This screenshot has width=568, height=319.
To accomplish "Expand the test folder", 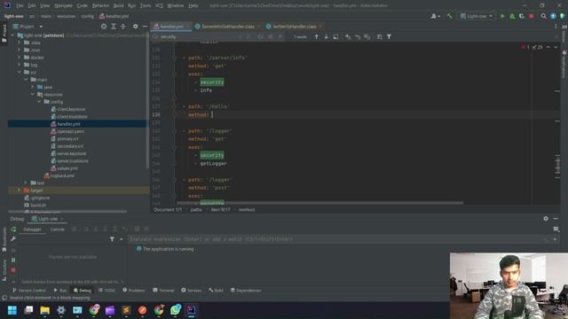I will (26, 183).
